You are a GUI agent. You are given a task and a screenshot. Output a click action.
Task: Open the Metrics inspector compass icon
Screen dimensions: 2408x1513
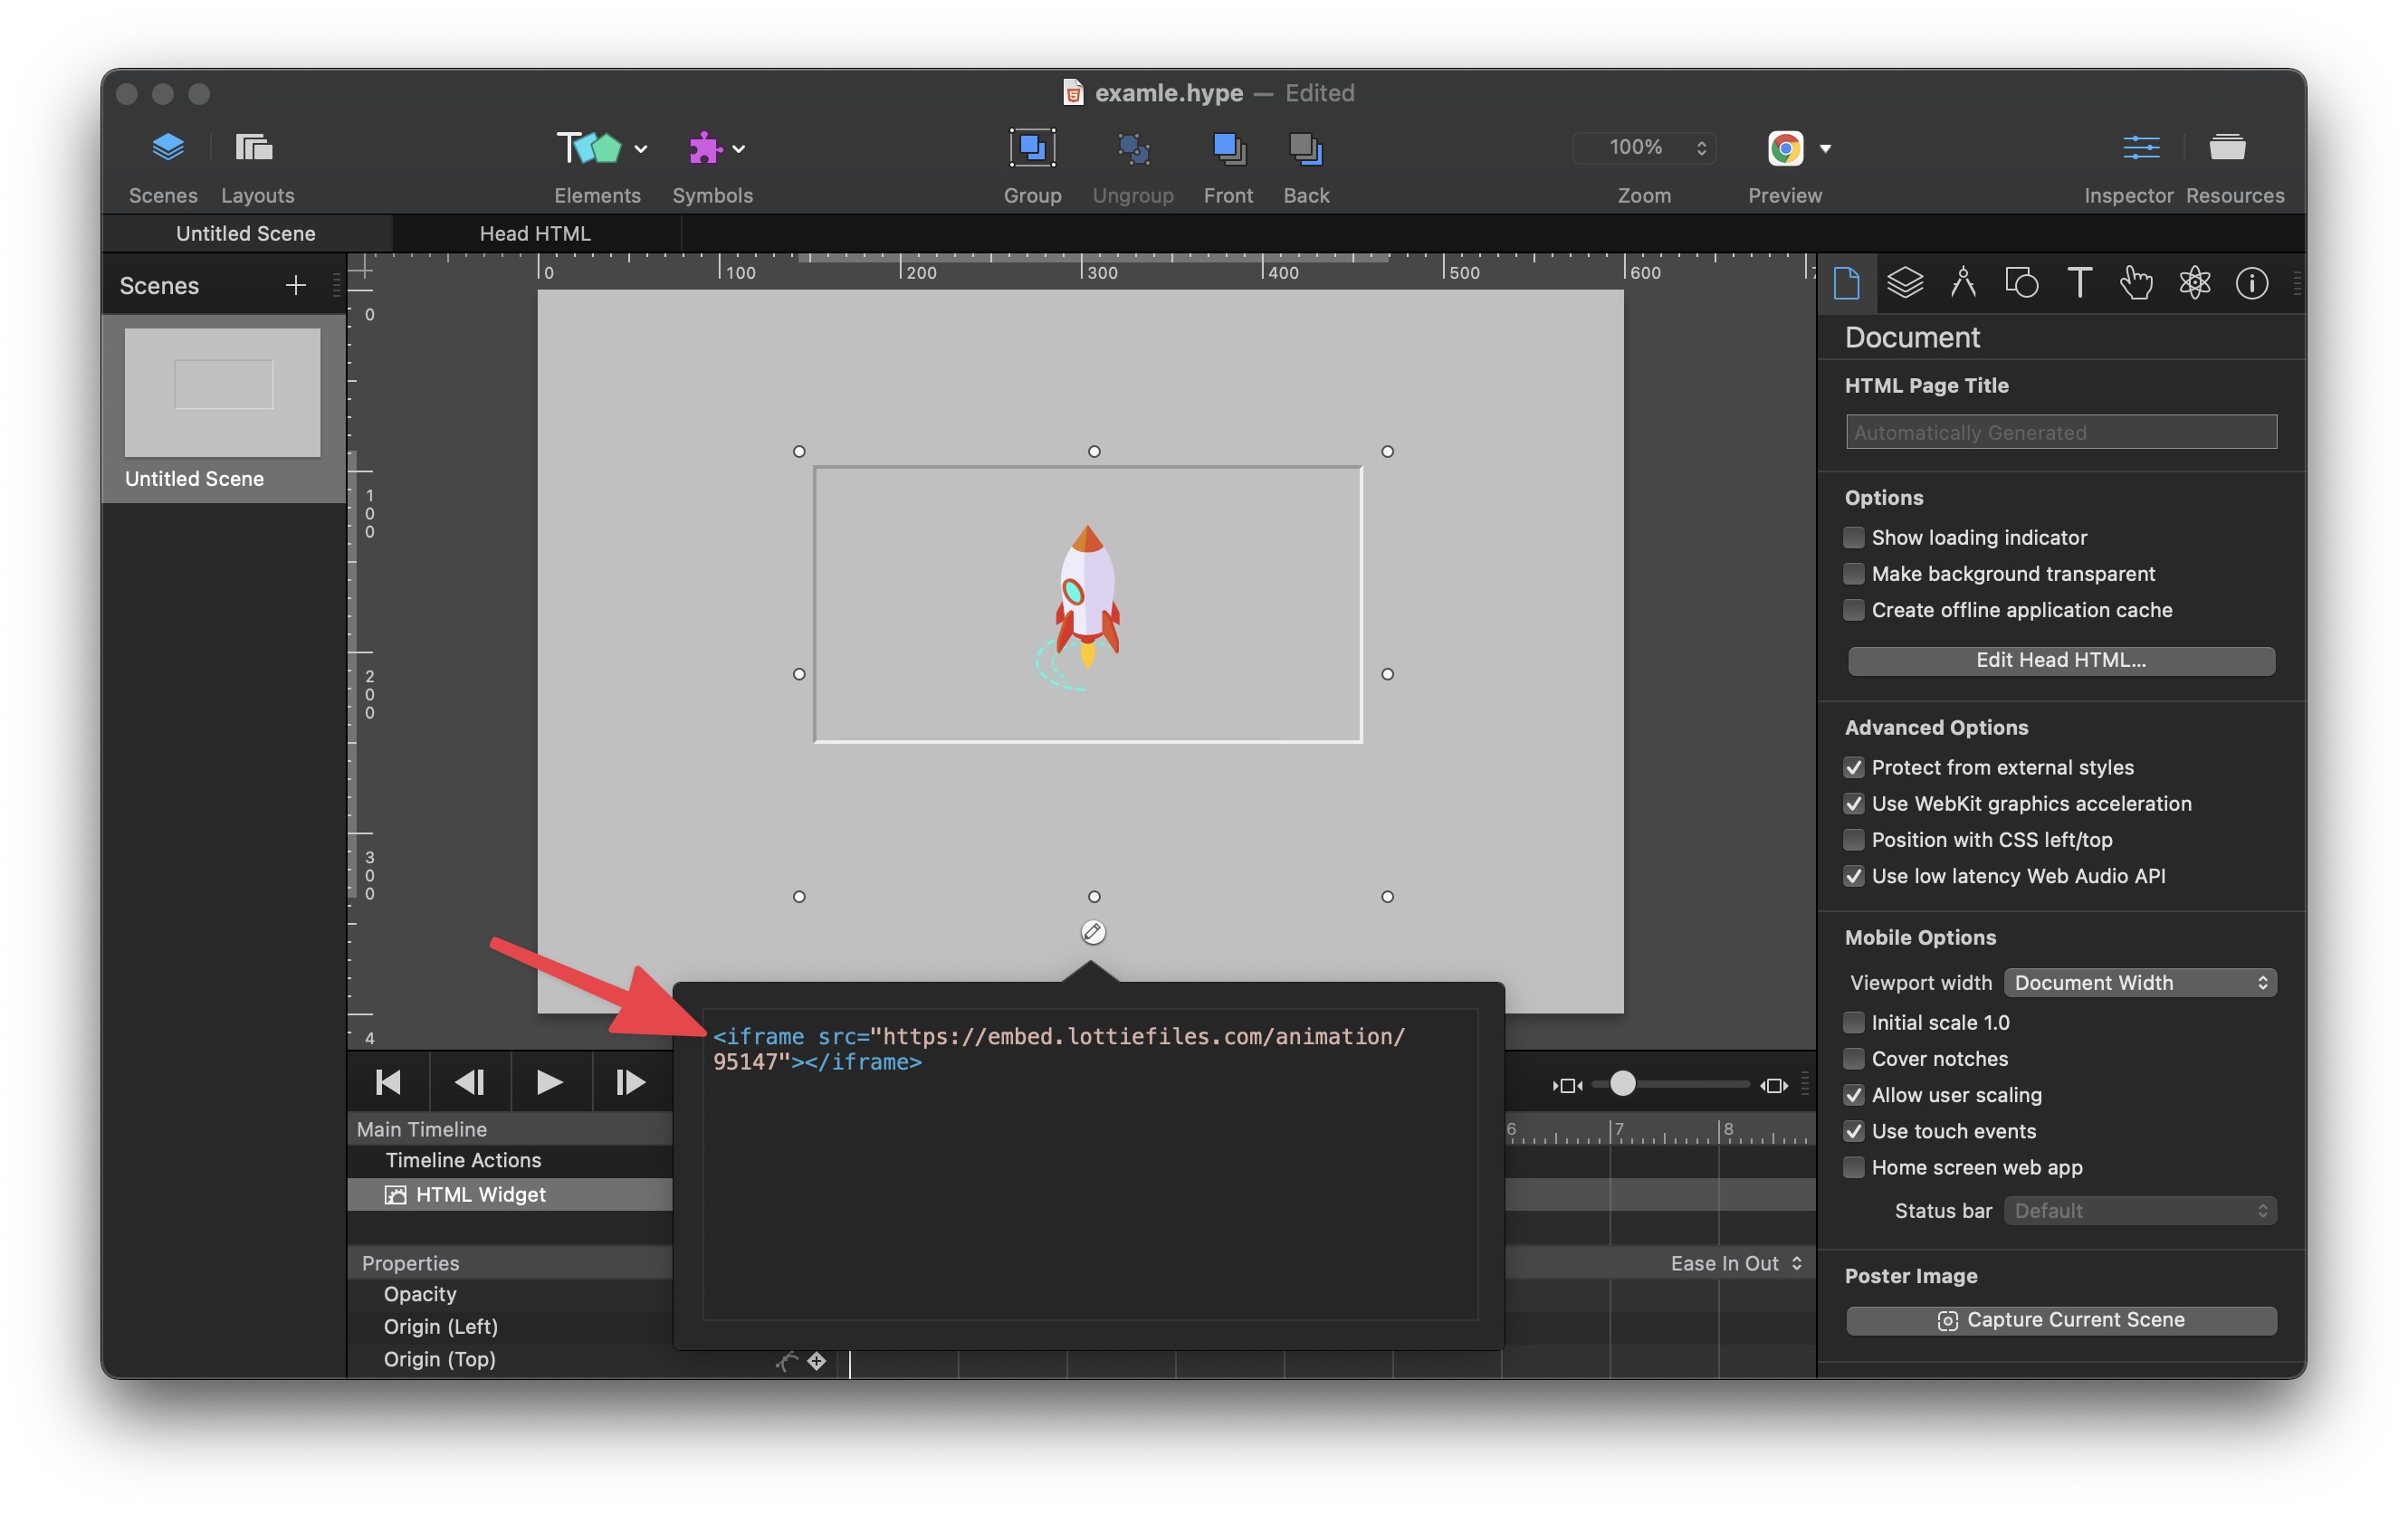pyautogui.click(x=1963, y=283)
